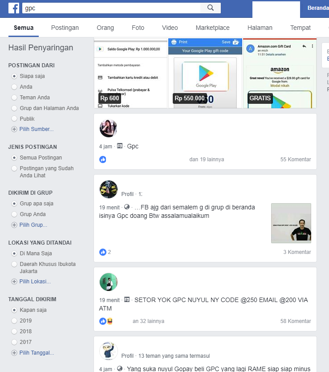The width and height of the screenshot is (329, 372).
Task: Go to Beranda in the top bar
Action: (x=318, y=8)
